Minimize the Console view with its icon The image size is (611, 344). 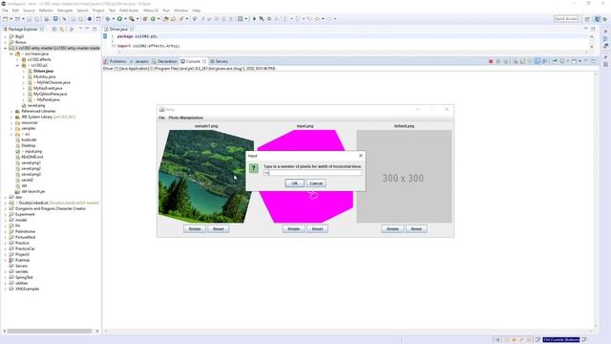tap(585, 61)
